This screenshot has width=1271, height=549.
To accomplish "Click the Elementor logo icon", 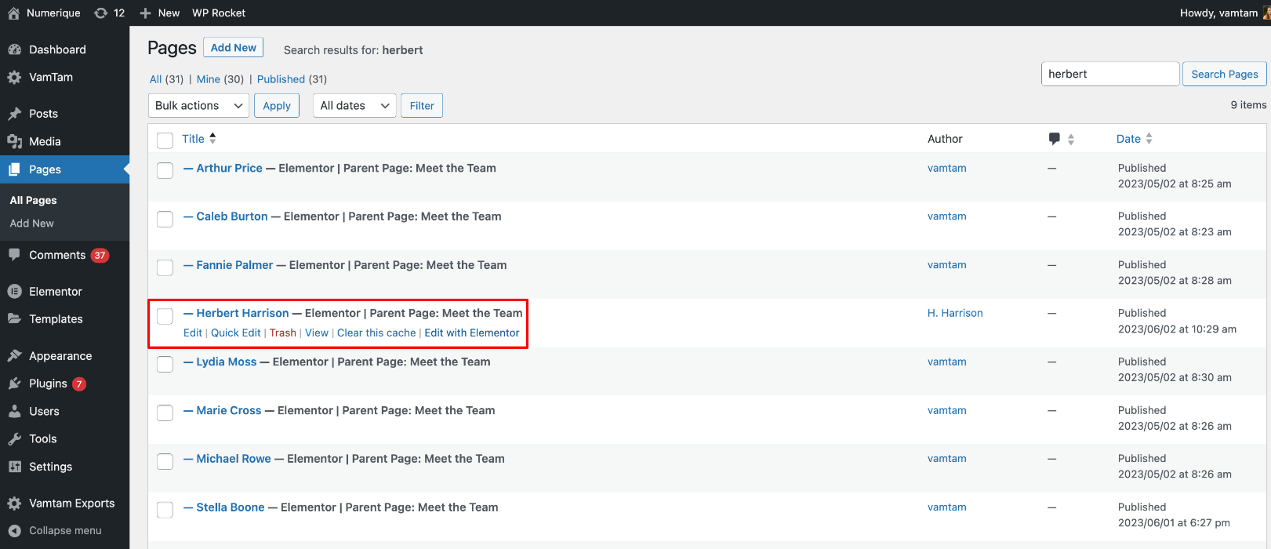I will [14, 291].
